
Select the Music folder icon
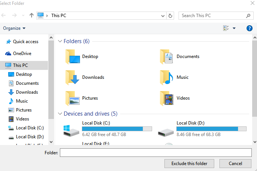point(167,77)
